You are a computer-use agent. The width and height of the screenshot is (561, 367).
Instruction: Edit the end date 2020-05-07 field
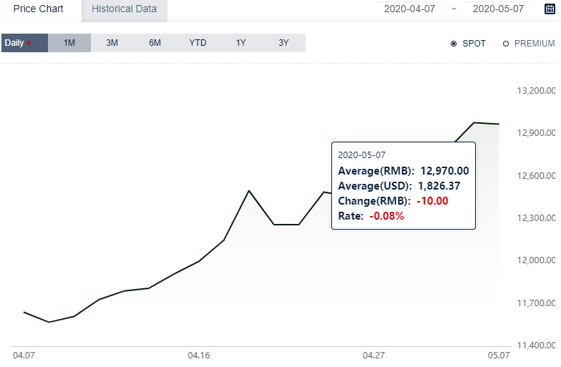coord(498,9)
